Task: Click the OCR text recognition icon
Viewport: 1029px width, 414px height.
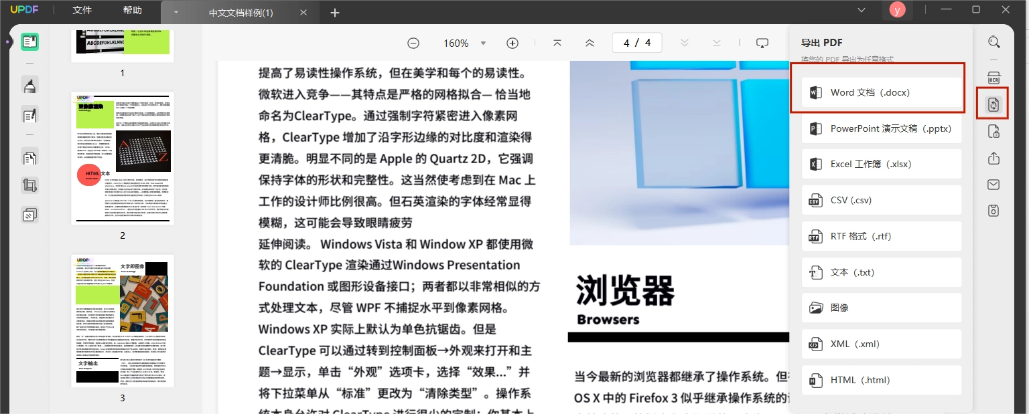Action: point(993,78)
